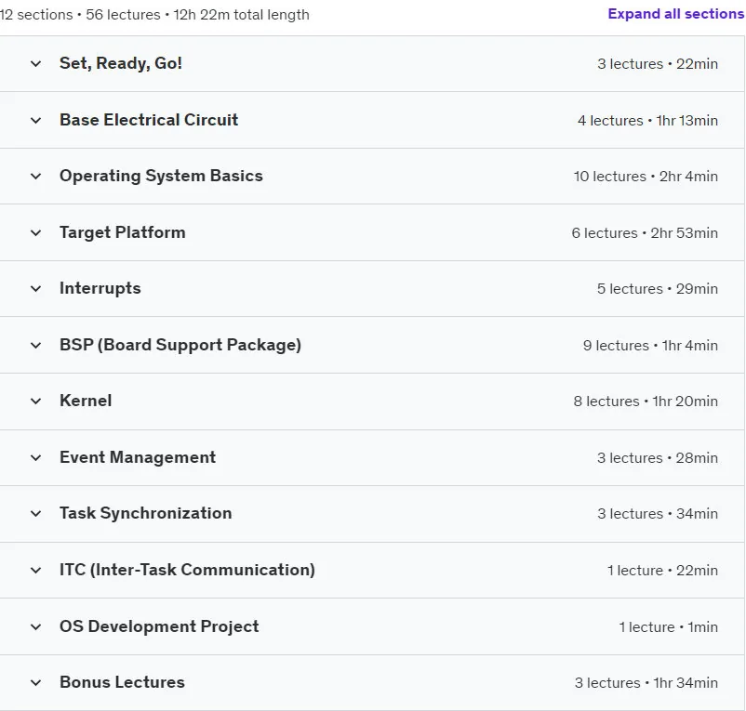This screenshot has height=711, width=746.
Task: Expand the Interrupts section chevron
Action: click(35, 288)
